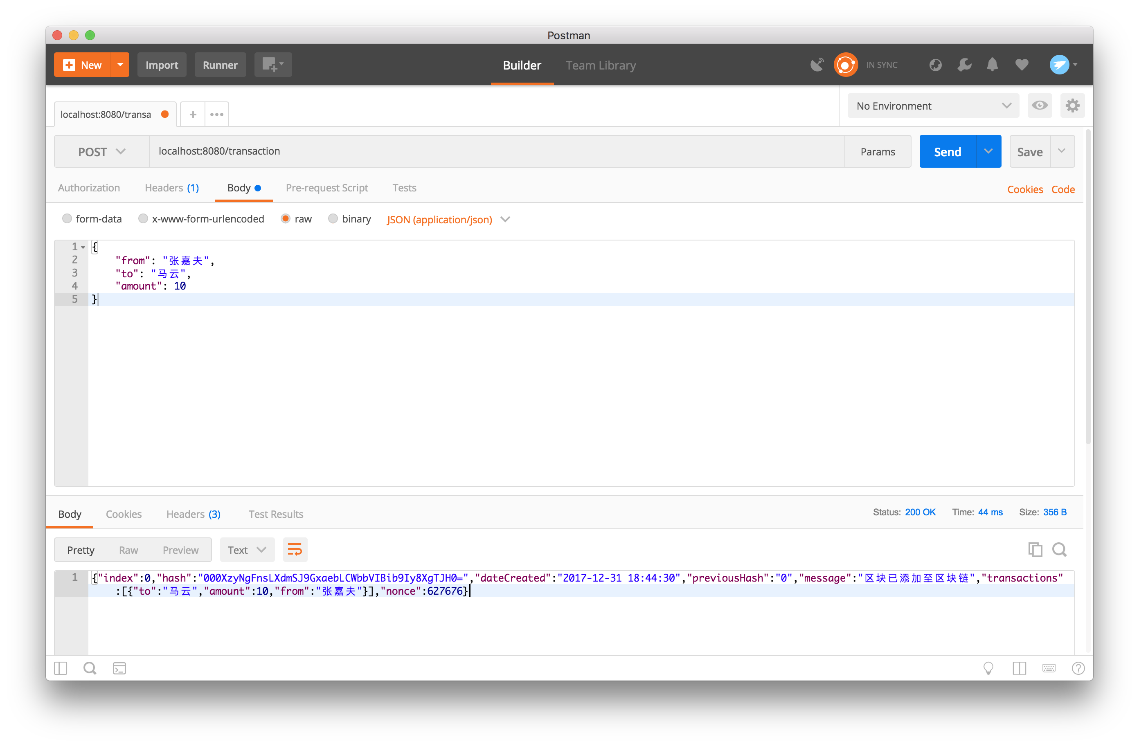Collapse the JSON fold arrow on line 1

point(83,247)
